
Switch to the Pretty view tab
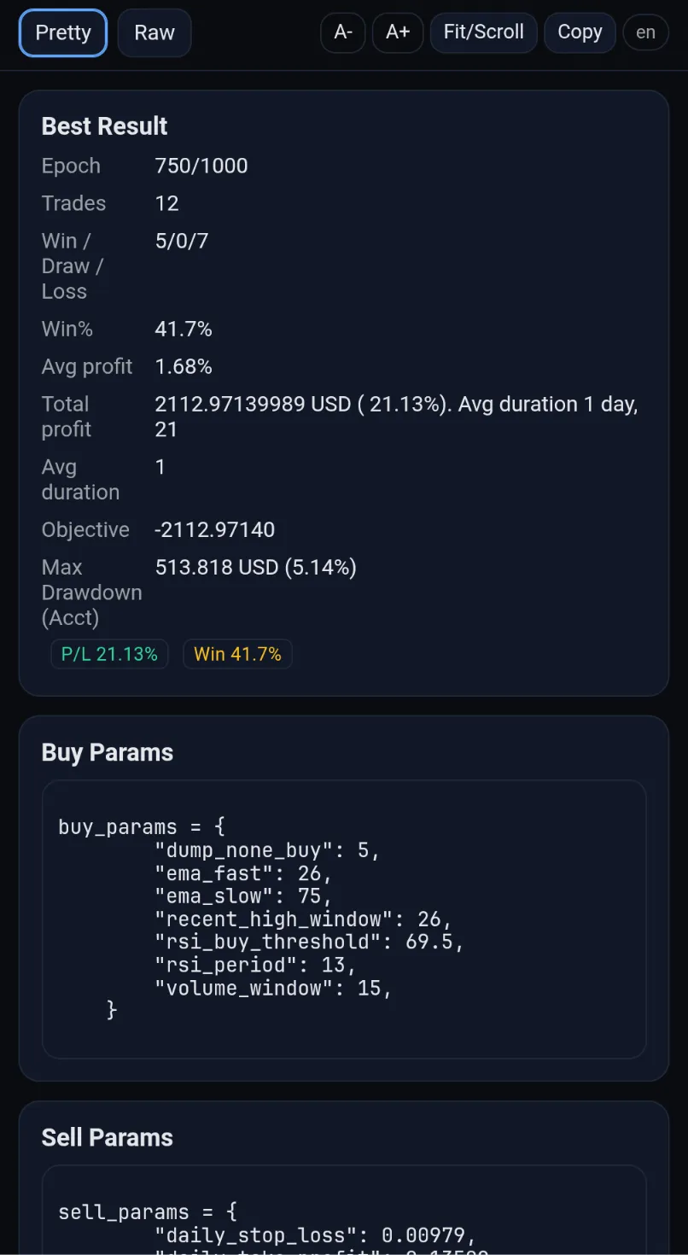tap(63, 33)
